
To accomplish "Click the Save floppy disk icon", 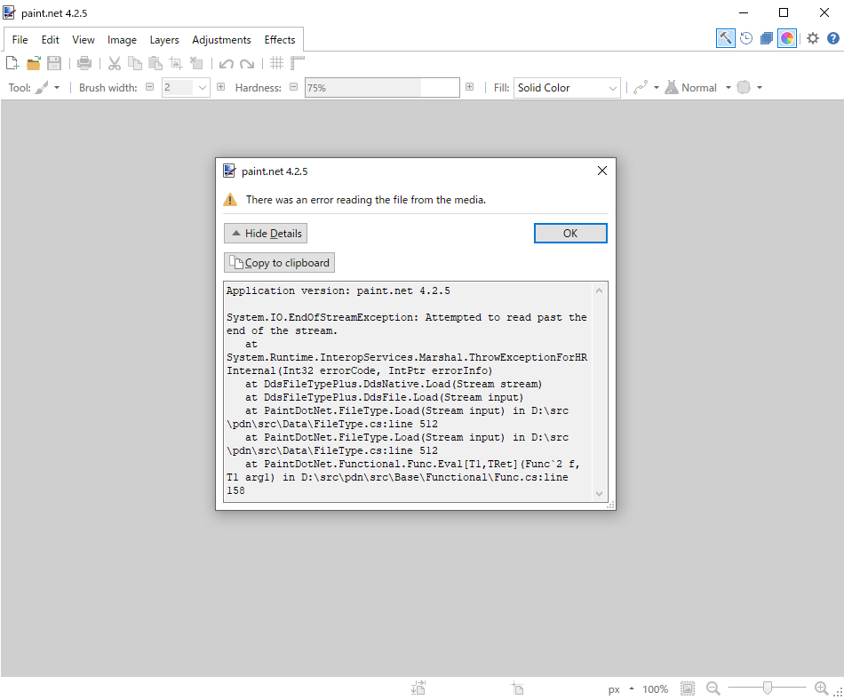I will 54,63.
